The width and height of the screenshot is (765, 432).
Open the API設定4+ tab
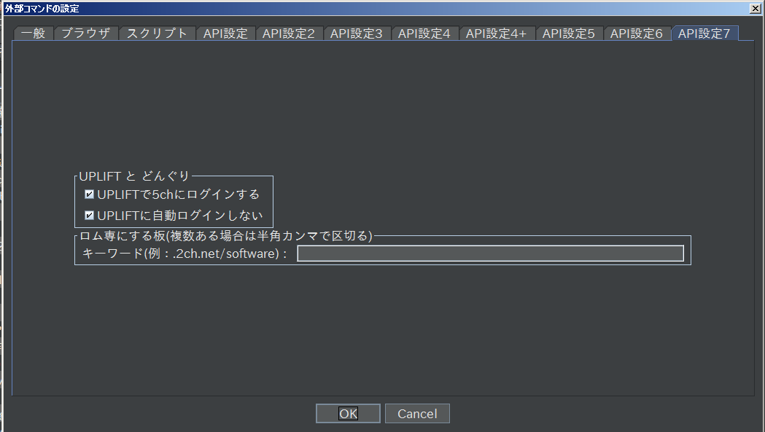(x=497, y=34)
